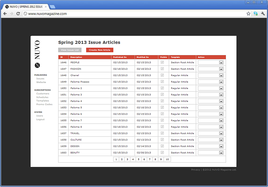Toggle Visible checkbox for CULTURE article
Image resolution: width=268 pixels, height=187 pixels.
(x=162, y=140)
